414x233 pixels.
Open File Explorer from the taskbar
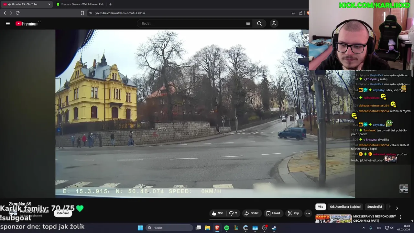[208, 228]
